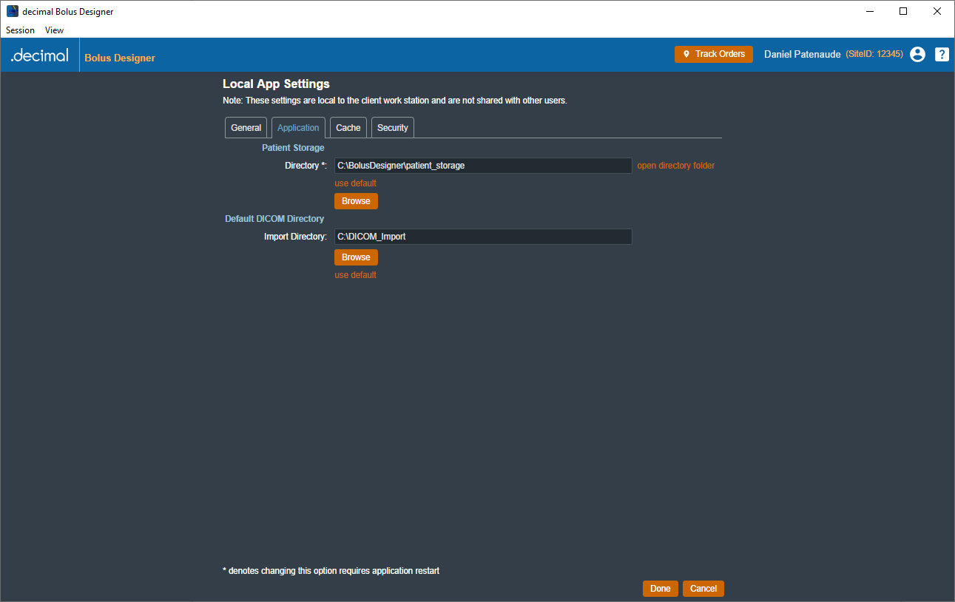Click the help question mark icon
The width and height of the screenshot is (955, 602).
942,54
